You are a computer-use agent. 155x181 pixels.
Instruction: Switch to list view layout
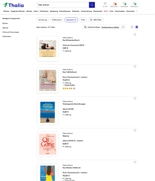tap(137, 27)
